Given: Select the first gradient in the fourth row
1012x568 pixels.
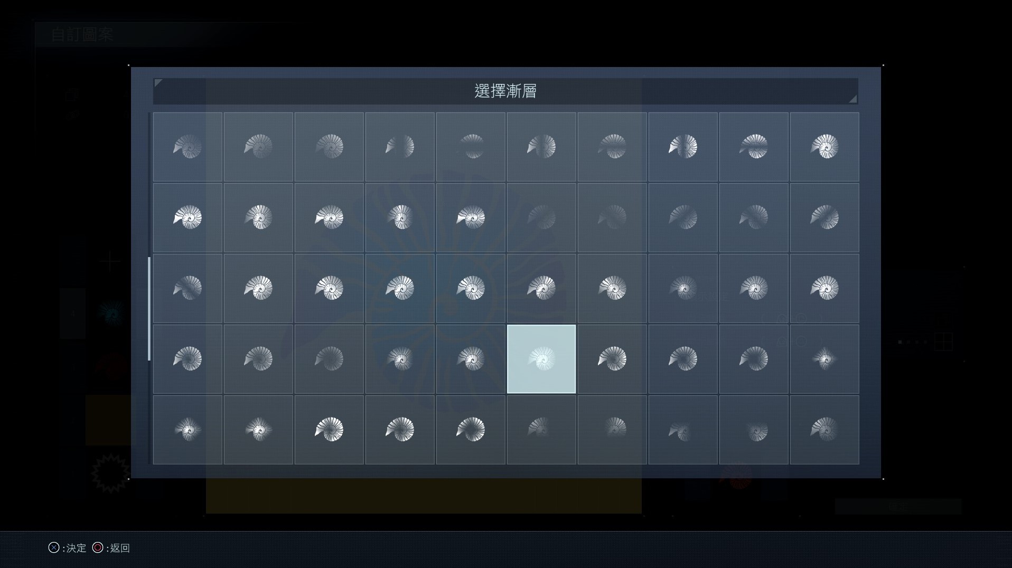Looking at the screenshot, I should 188,359.
